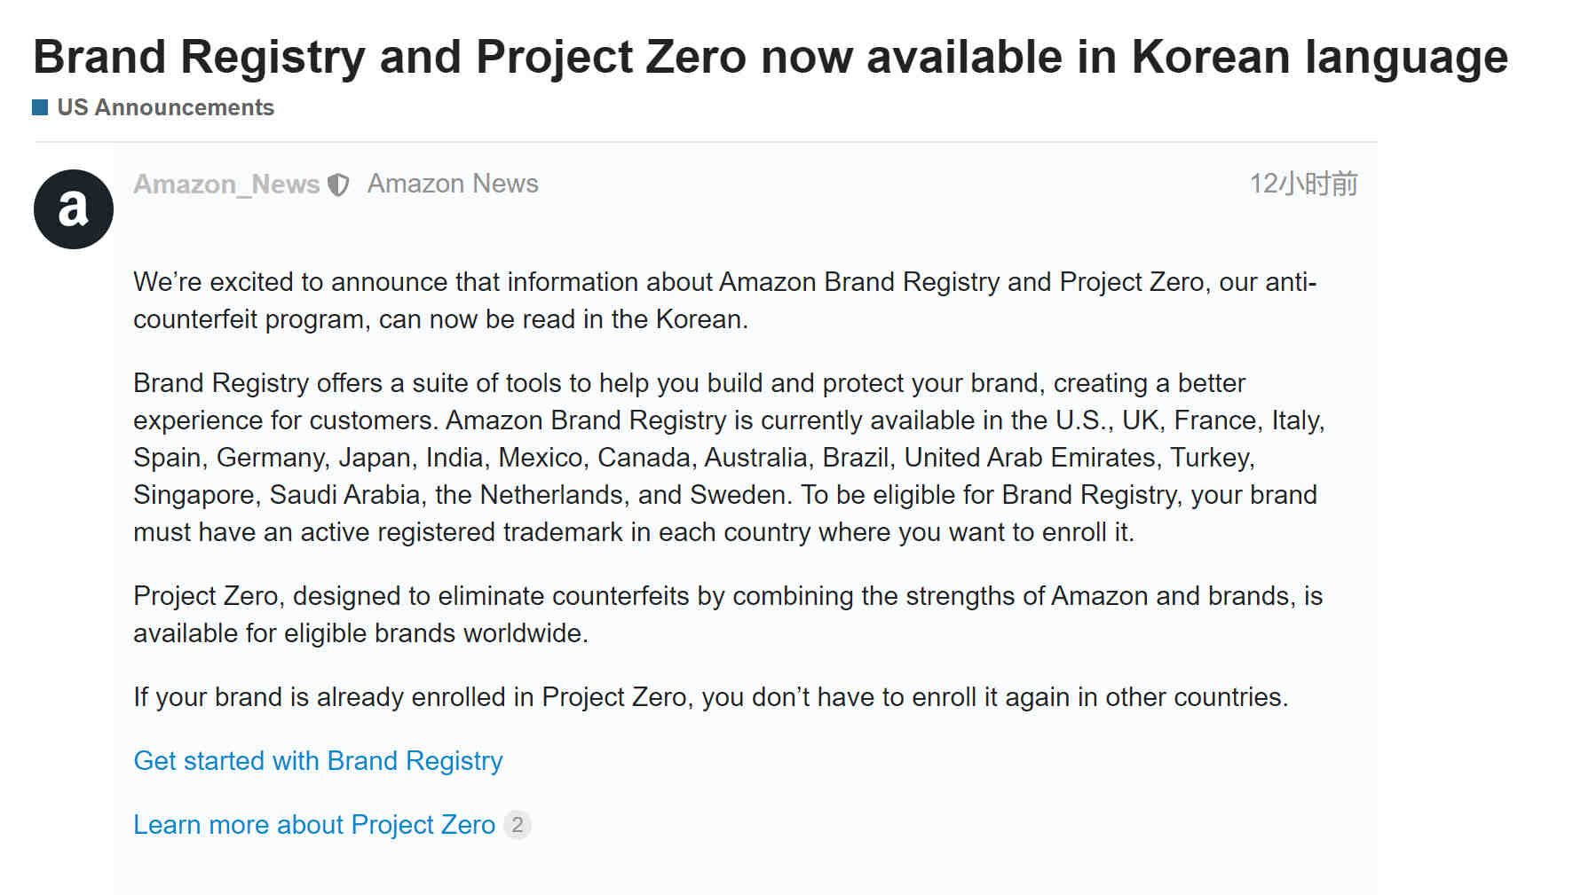Click the Amazon News user title text
Screen dimensions: 1581x895
pyautogui.click(x=453, y=184)
